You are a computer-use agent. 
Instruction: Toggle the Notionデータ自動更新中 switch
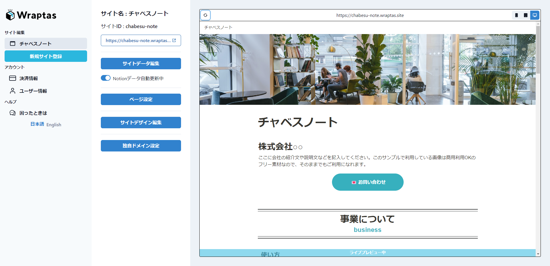coord(106,78)
